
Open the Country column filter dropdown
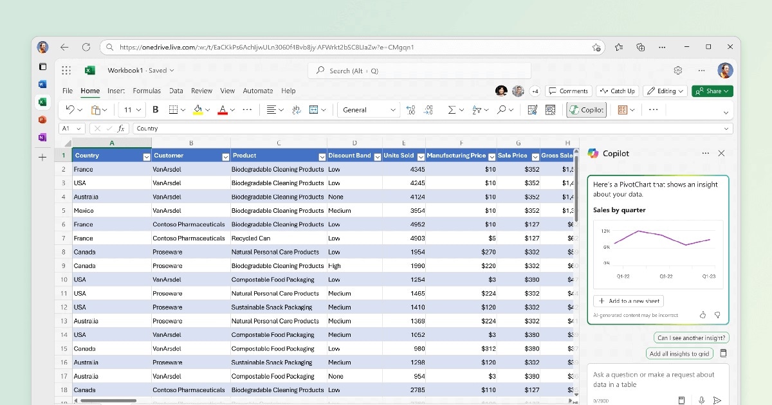point(146,156)
